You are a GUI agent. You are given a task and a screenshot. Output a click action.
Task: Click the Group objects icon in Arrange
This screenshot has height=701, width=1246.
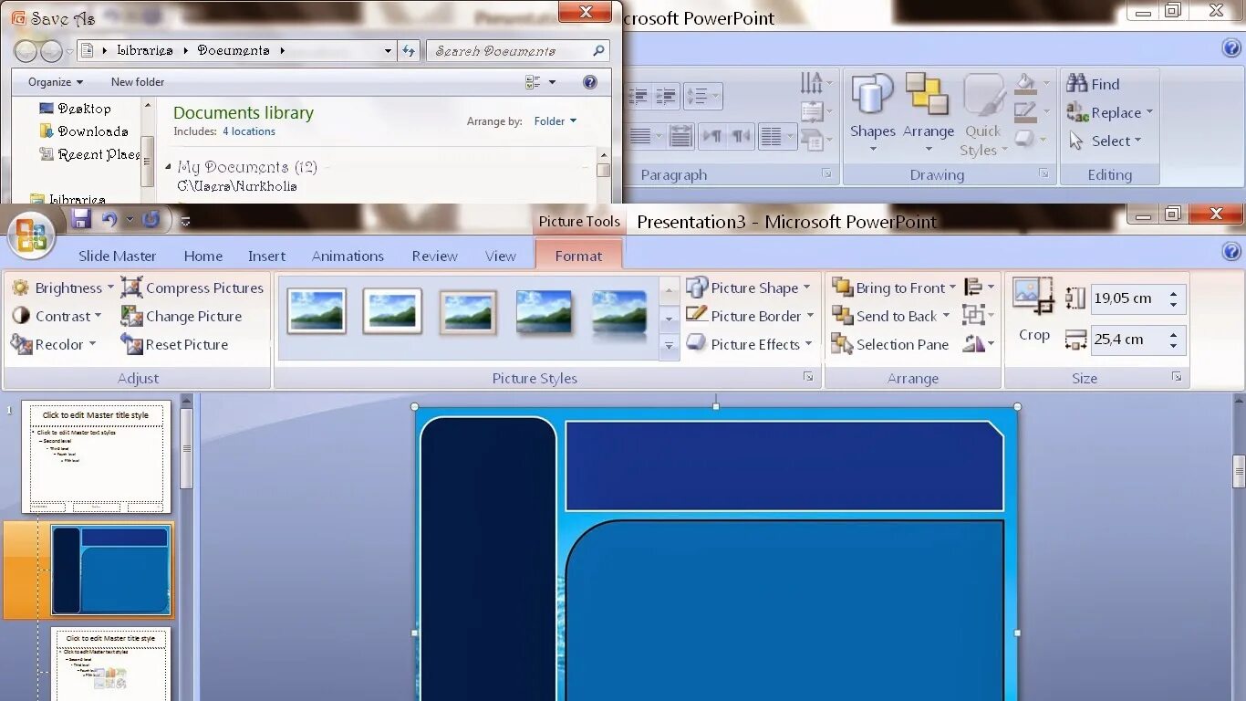click(x=979, y=316)
